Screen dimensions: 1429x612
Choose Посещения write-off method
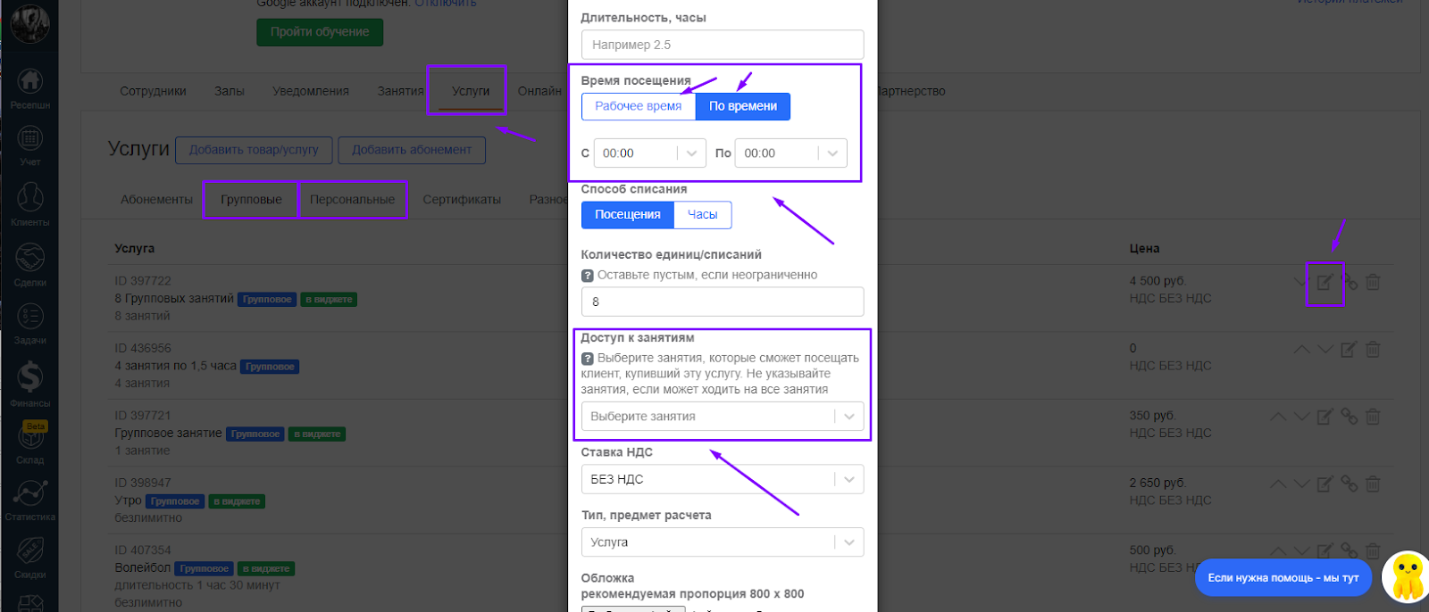click(628, 215)
